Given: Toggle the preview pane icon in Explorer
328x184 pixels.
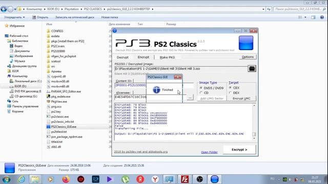Looking at the screenshot, I should tap(313, 17).
